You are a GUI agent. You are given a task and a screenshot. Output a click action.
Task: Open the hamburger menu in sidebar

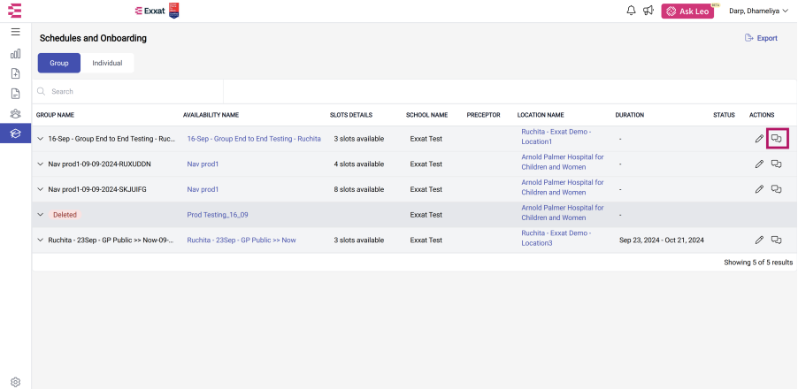[15, 32]
